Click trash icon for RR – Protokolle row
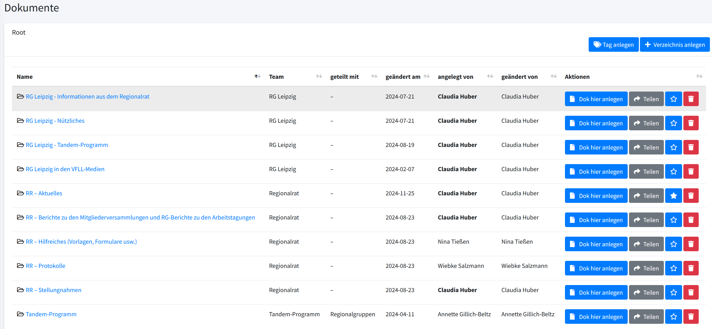The height and width of the screenshot is (329, 712). coord(690,268)
